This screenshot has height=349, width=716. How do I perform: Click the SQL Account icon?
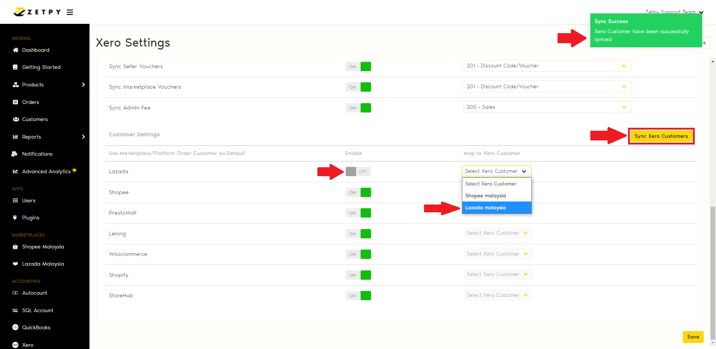click(15, 310)
